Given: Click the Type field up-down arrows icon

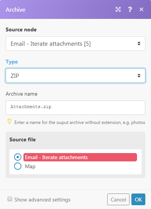Looking at the screenshot, I should [x=139, y=76].
